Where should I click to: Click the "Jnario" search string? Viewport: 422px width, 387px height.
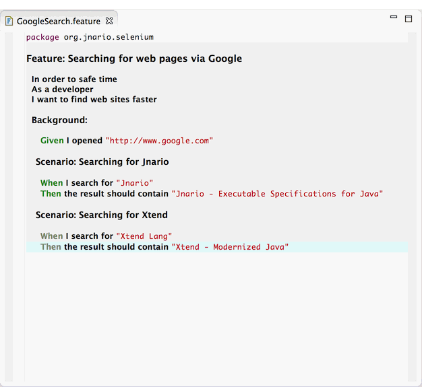[x=135, y=183]
